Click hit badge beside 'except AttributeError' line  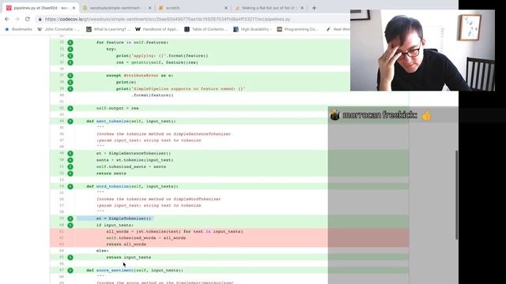(x=70, y=76)
